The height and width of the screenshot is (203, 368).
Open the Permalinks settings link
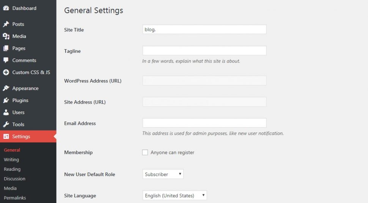pyautogui.click(x=15, y=198)
